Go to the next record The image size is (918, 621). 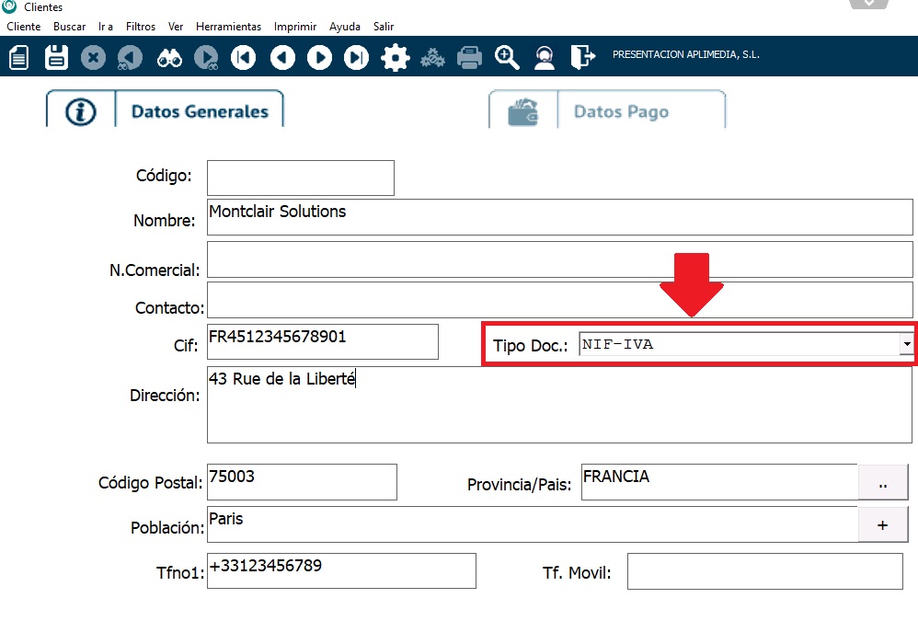[319, 58]
